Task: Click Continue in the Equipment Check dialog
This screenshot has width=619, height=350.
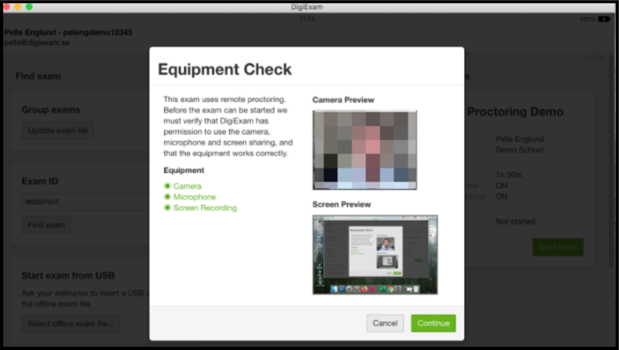Action: (x=433, y=323)
